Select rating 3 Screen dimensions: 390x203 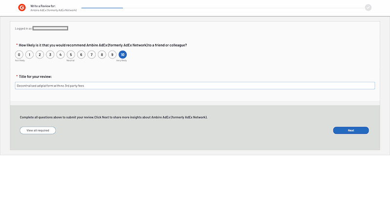[x=50, y=55]
